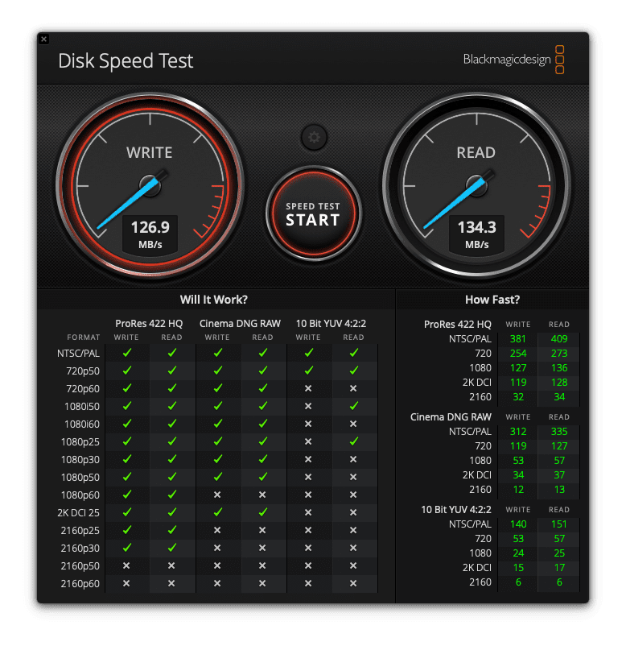Image resolution: width=626 pixels, height=646 pixels.
Task: Click ProRes NTSC/PAL write value 381
Action: pos(517,339)
